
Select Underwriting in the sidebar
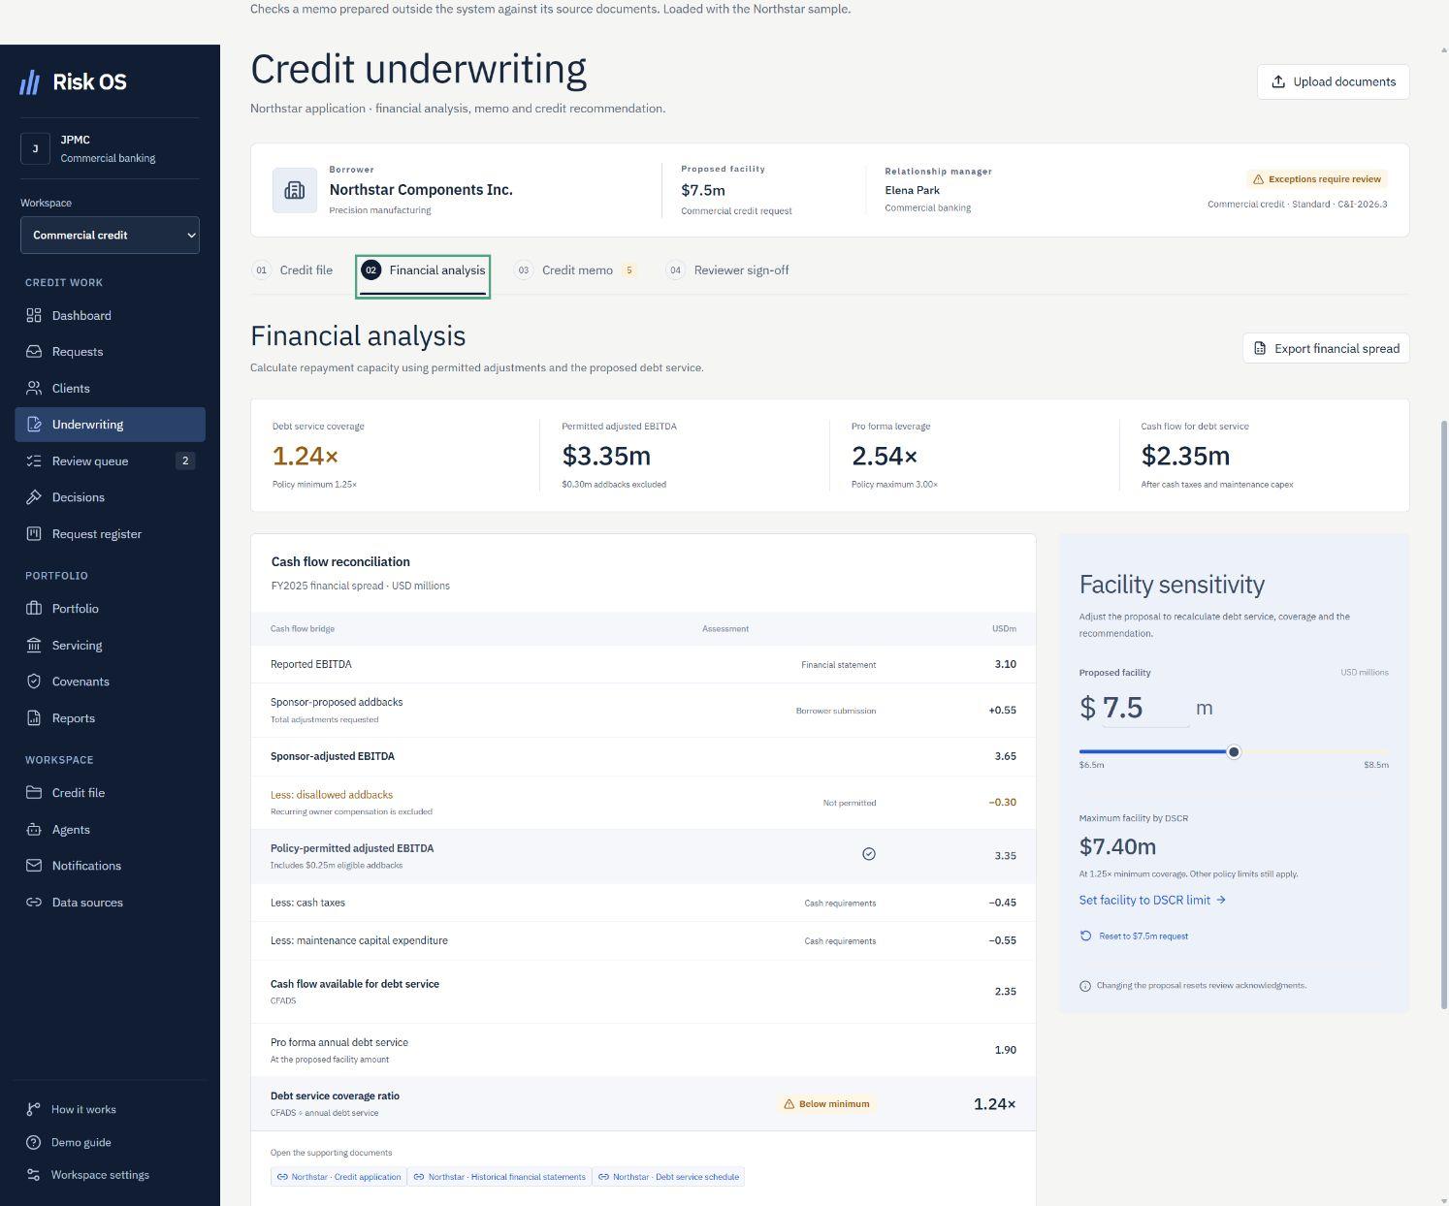(x=110, y=425)
